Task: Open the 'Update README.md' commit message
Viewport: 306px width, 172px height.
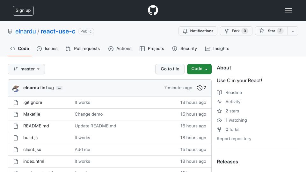Action: 95,126
